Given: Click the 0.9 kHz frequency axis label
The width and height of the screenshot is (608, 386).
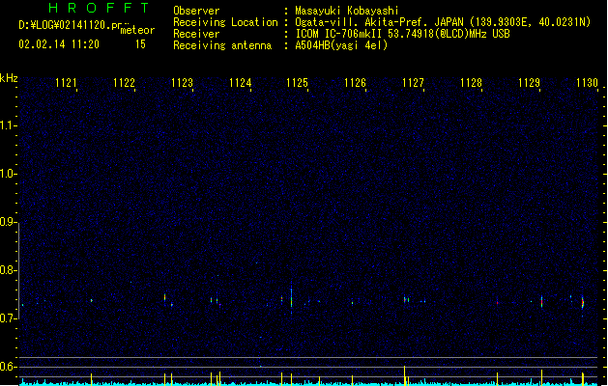Looking at the screenshot, I should 8,222.
